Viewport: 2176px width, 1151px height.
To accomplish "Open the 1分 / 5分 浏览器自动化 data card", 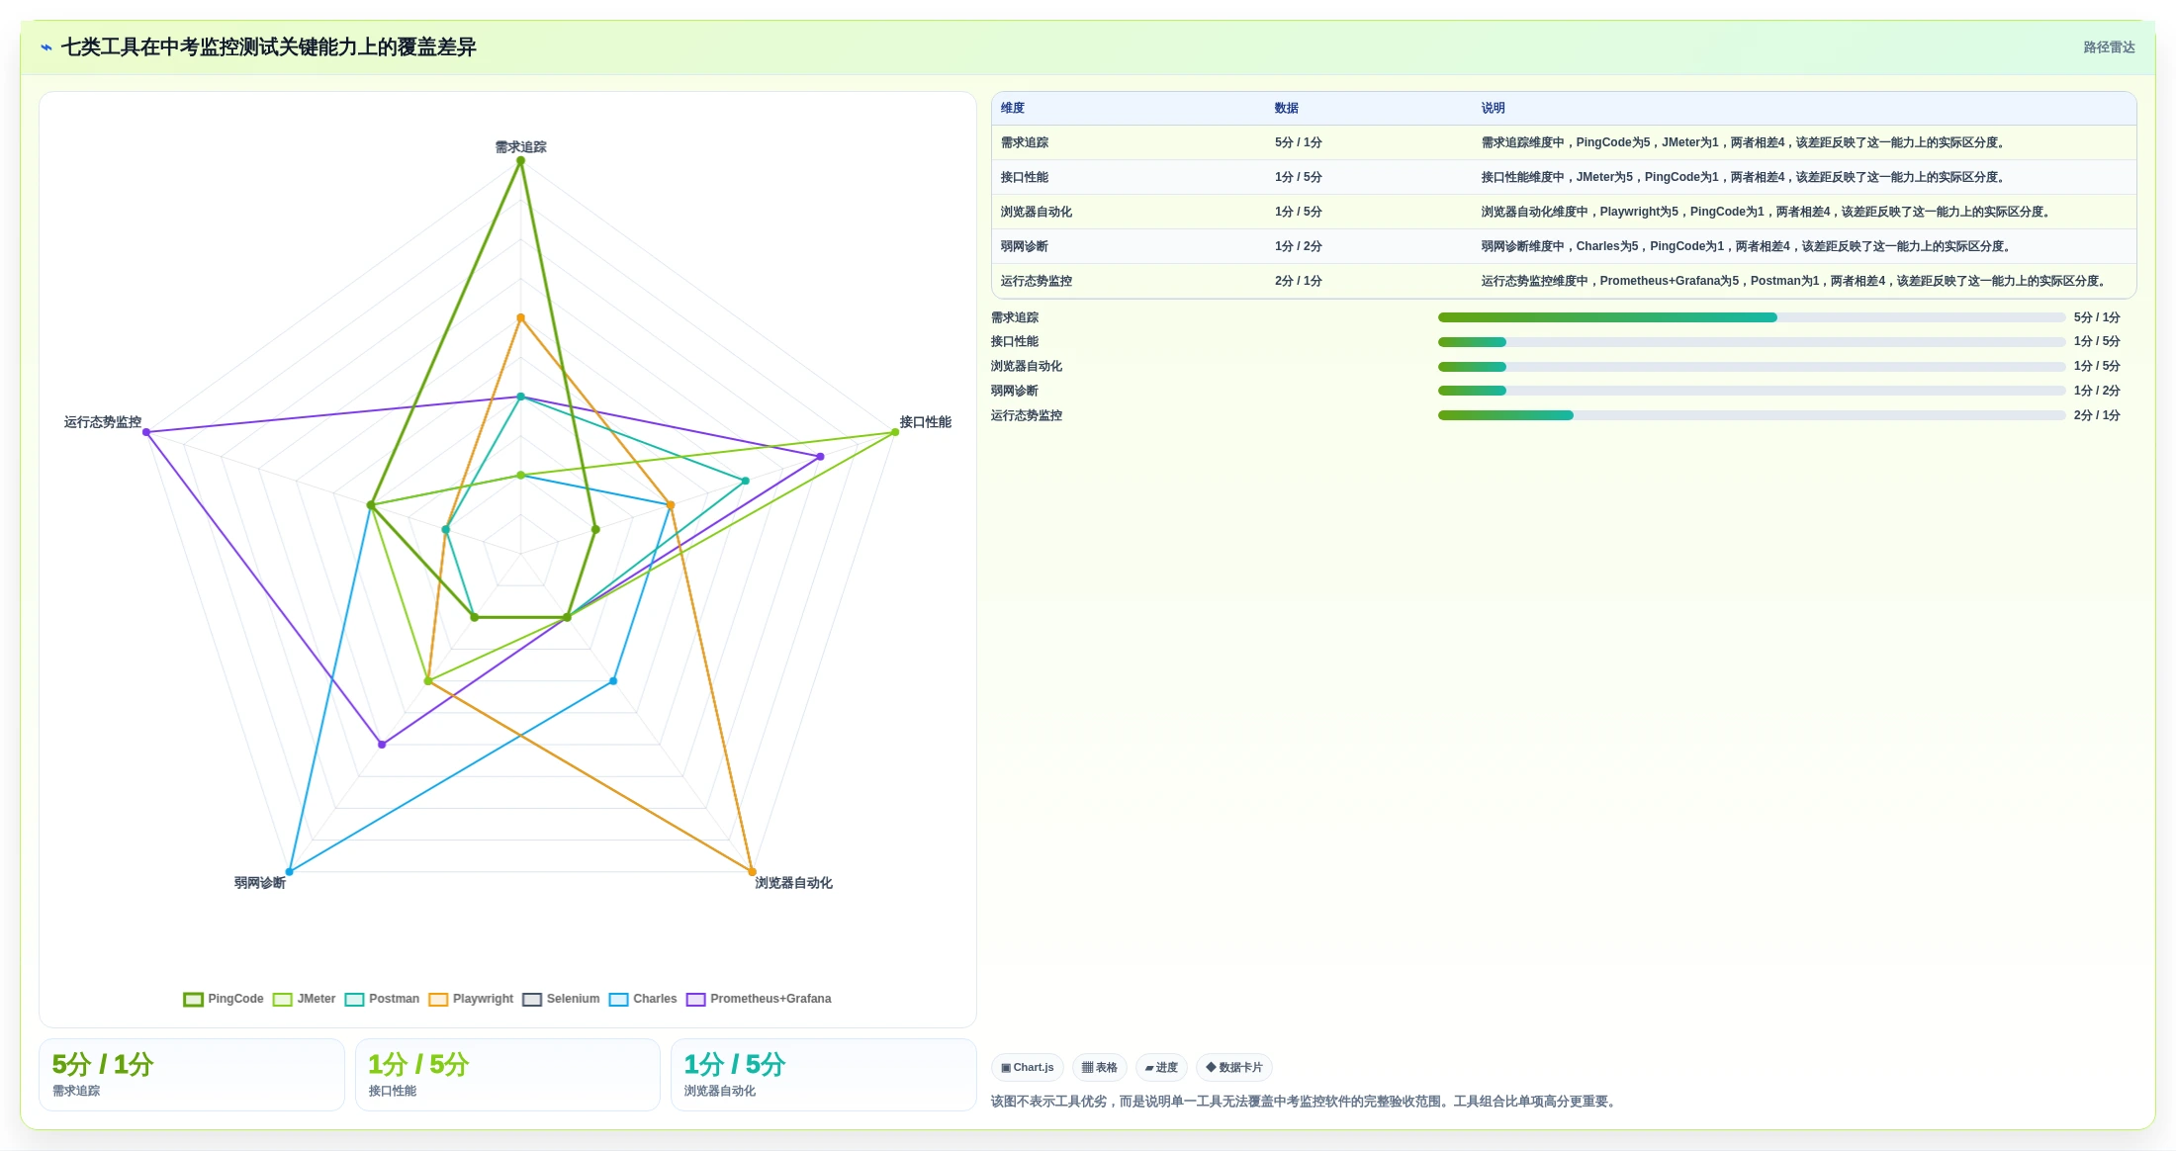I will [x=823, y=1075].
